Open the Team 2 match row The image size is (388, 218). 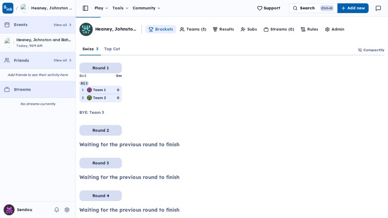(100, 98)
